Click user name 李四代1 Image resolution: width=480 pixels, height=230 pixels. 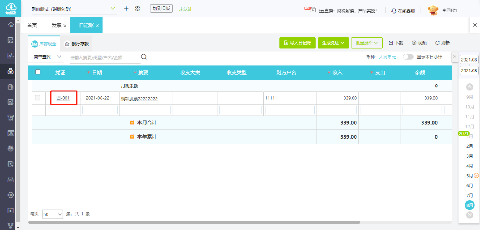(x=450, y=11)
